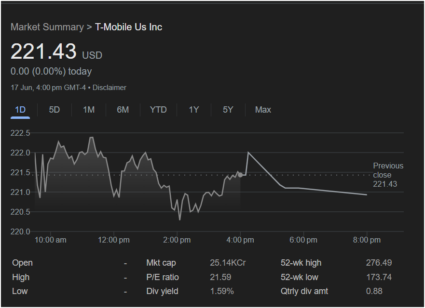Click the 2:00 pm axis label

click(177, 240)
